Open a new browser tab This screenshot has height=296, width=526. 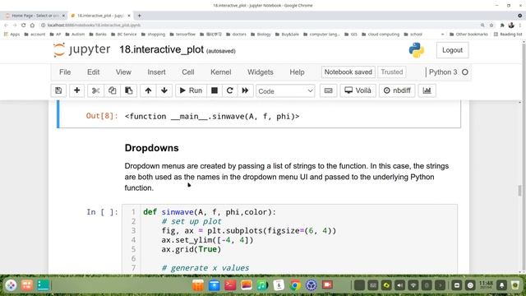(139, 16)
